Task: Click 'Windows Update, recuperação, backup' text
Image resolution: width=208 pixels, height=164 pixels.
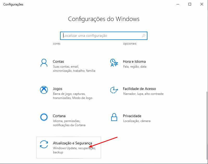Action: pyautogui.click(x=74, y=150)
